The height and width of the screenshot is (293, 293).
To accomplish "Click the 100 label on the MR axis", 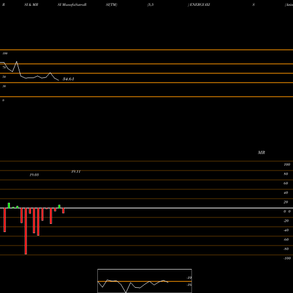I will tap(287, 165).
